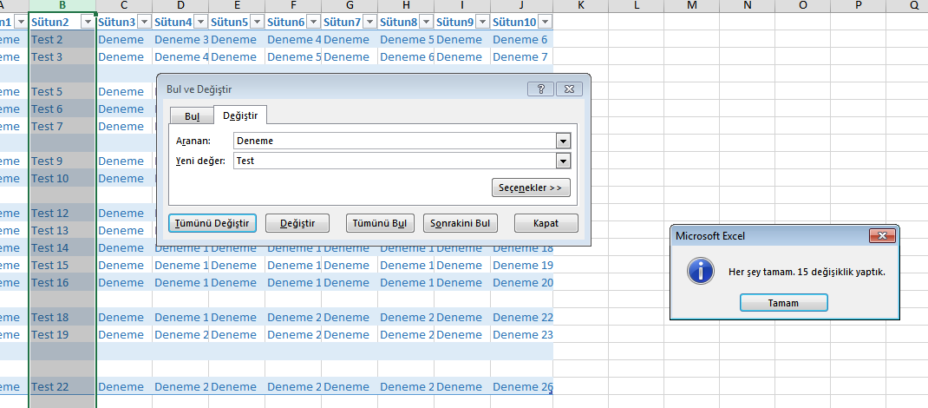
Task: Select column P header
Action: [858, 5]
